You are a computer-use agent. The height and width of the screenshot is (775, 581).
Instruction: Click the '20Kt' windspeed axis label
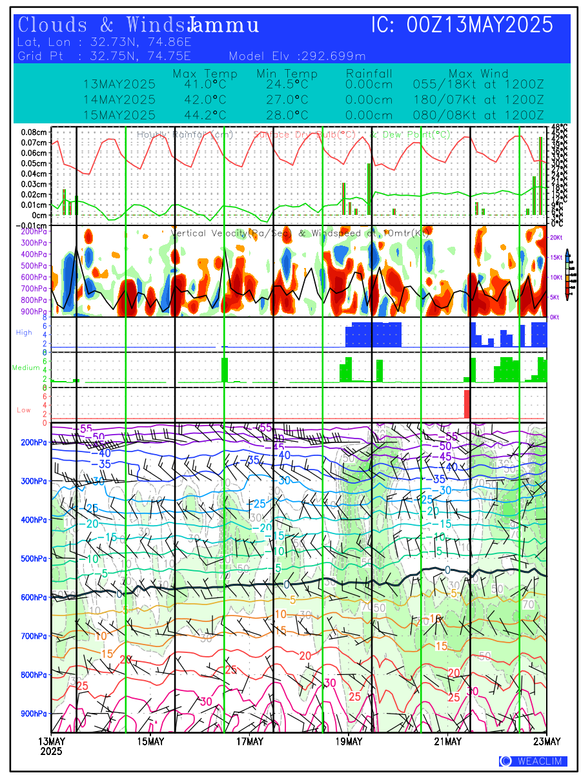(x=556, y=238)
